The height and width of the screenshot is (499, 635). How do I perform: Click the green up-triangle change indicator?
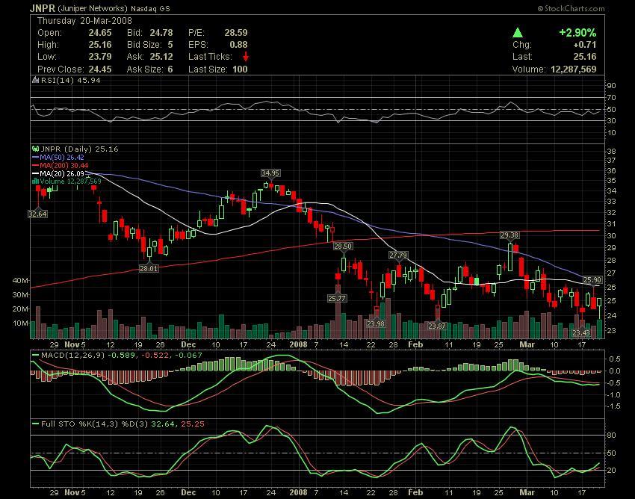pos(517,33)
